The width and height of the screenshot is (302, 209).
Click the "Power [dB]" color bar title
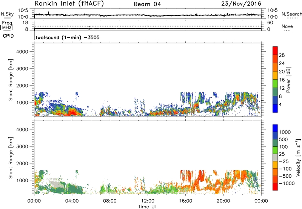(x=288, y=80)
